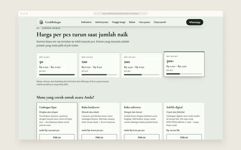Open the Bahan nav item

[132, 22]
